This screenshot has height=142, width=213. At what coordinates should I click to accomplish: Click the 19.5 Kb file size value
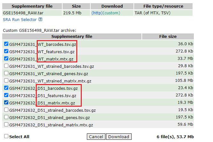click(x=186, y=110)
